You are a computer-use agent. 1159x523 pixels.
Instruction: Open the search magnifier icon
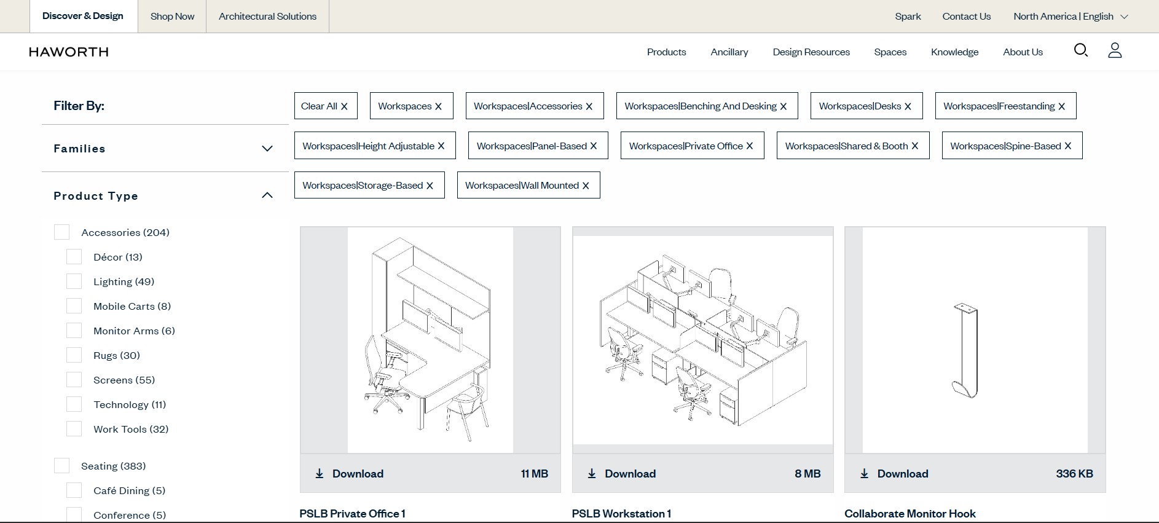point(1081,50)
